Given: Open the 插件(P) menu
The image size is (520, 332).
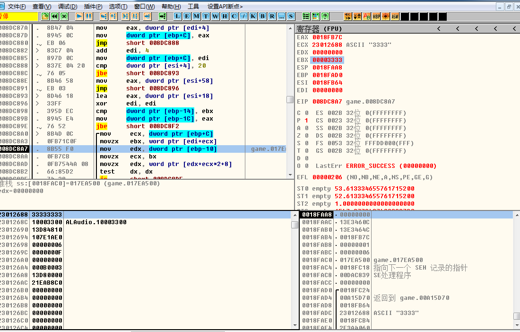Looking at the screenshot, I should tap(93, 7).
